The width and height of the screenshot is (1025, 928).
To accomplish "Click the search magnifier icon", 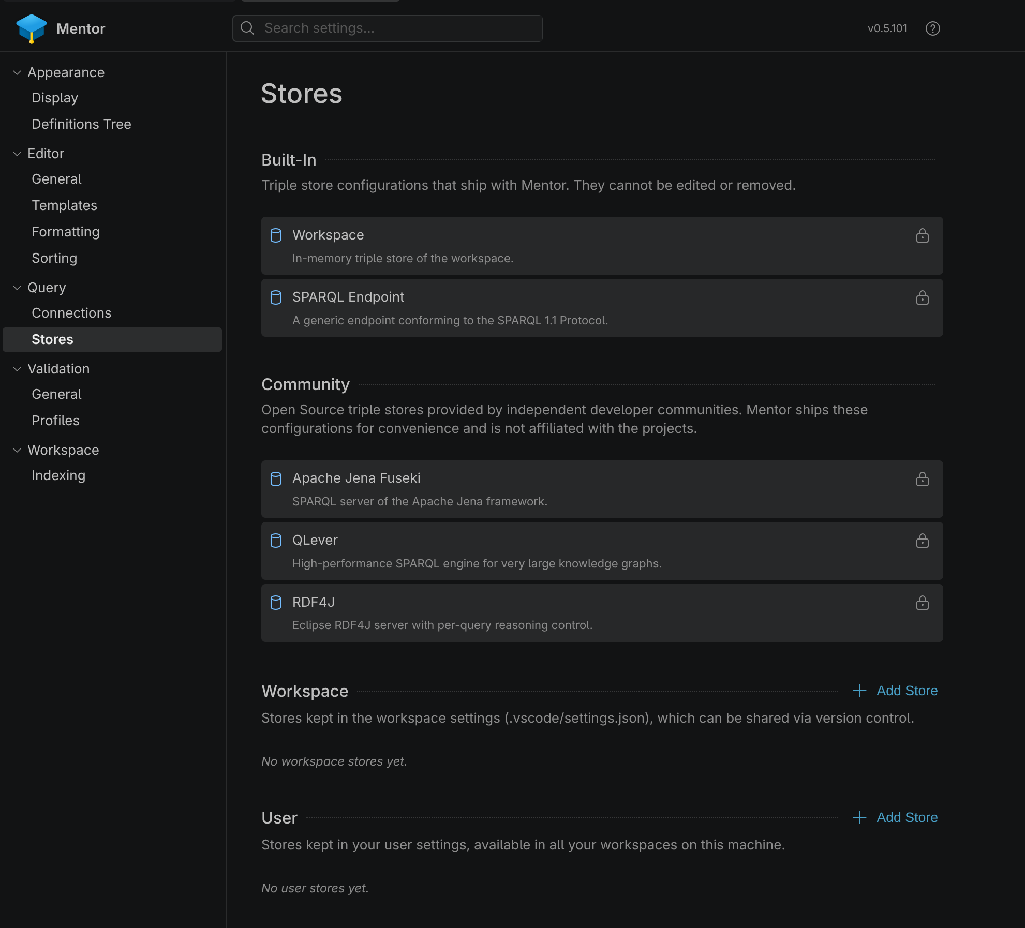I will tap(248, 28).
